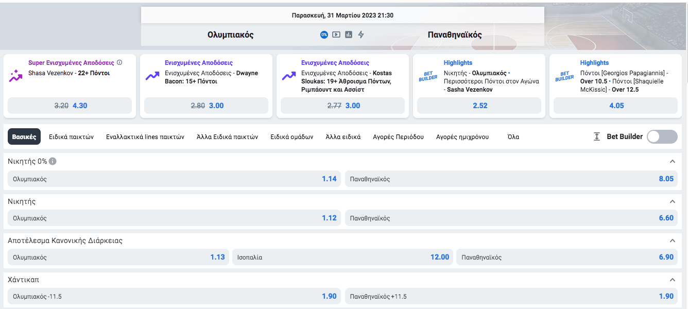
Task: Click Bet Builder logo on Georgios Papagiannis highlight
Action: click(564, 76)
